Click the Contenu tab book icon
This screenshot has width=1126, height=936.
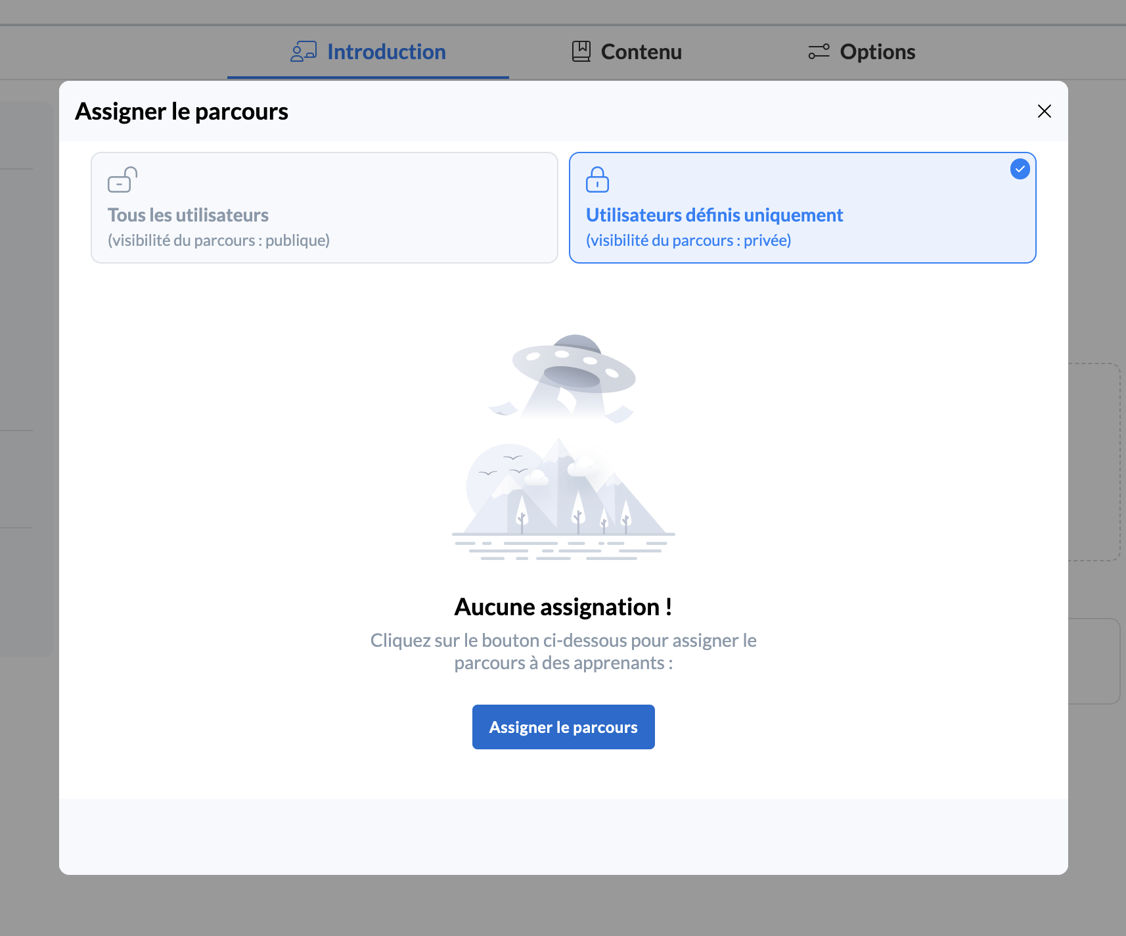pos(581,51)
